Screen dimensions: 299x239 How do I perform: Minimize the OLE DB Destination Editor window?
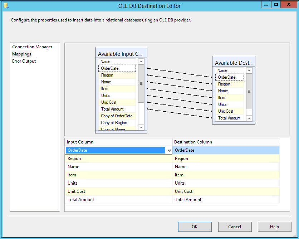(266, 5)
